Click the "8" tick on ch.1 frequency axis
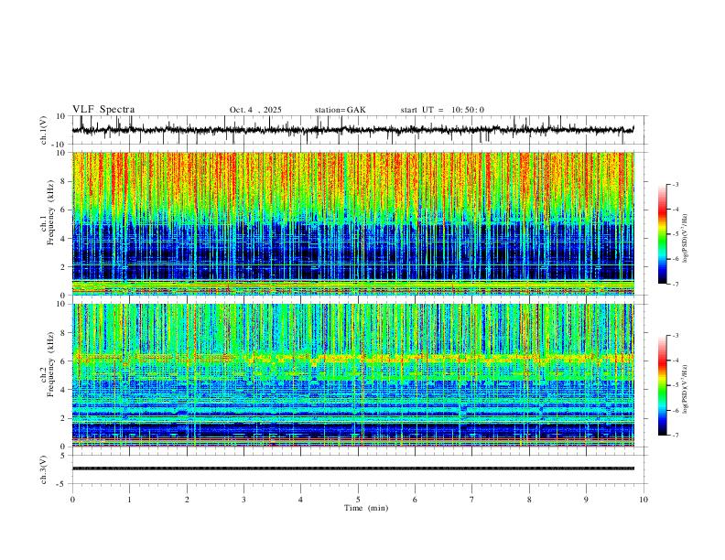725x560 pixels. tap(64, 181)
